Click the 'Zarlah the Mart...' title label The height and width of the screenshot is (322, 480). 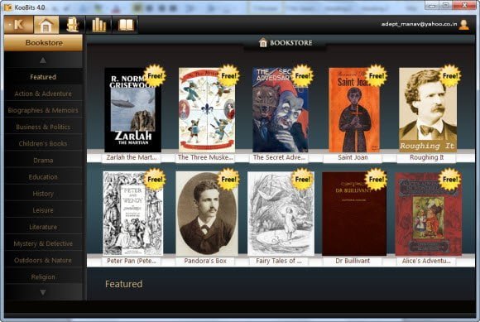point(132,157)
